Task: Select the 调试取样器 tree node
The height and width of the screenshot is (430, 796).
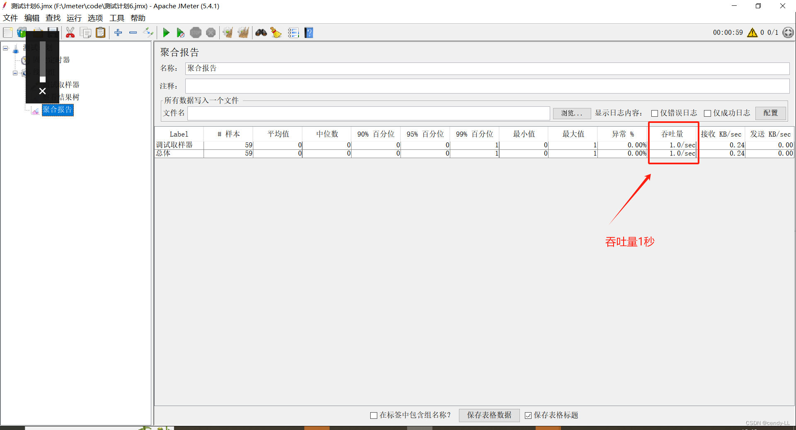Action: click(62, 84)
